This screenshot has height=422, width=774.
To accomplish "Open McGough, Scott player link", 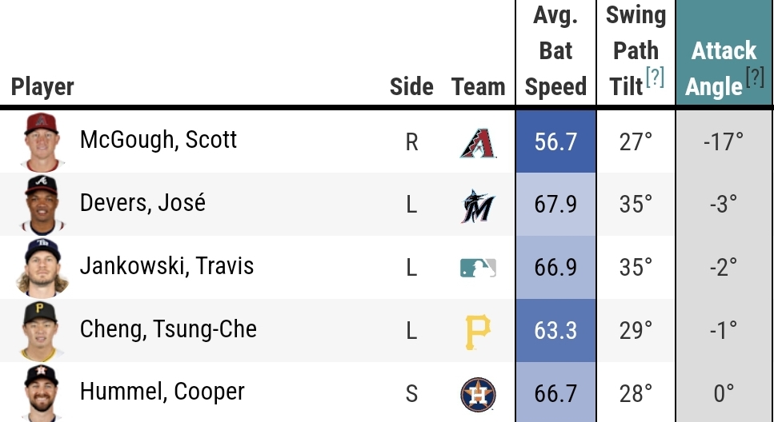I will [x=158, y=140].
